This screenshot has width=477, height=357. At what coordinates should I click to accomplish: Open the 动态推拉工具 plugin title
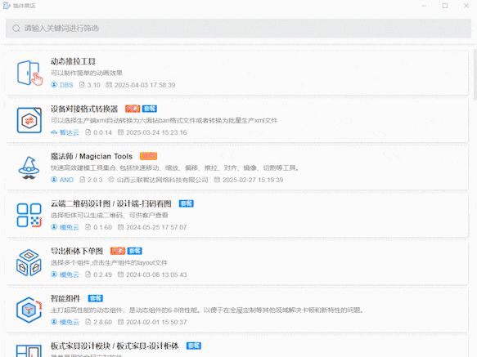pyautogui.click(x=73, y=61)
